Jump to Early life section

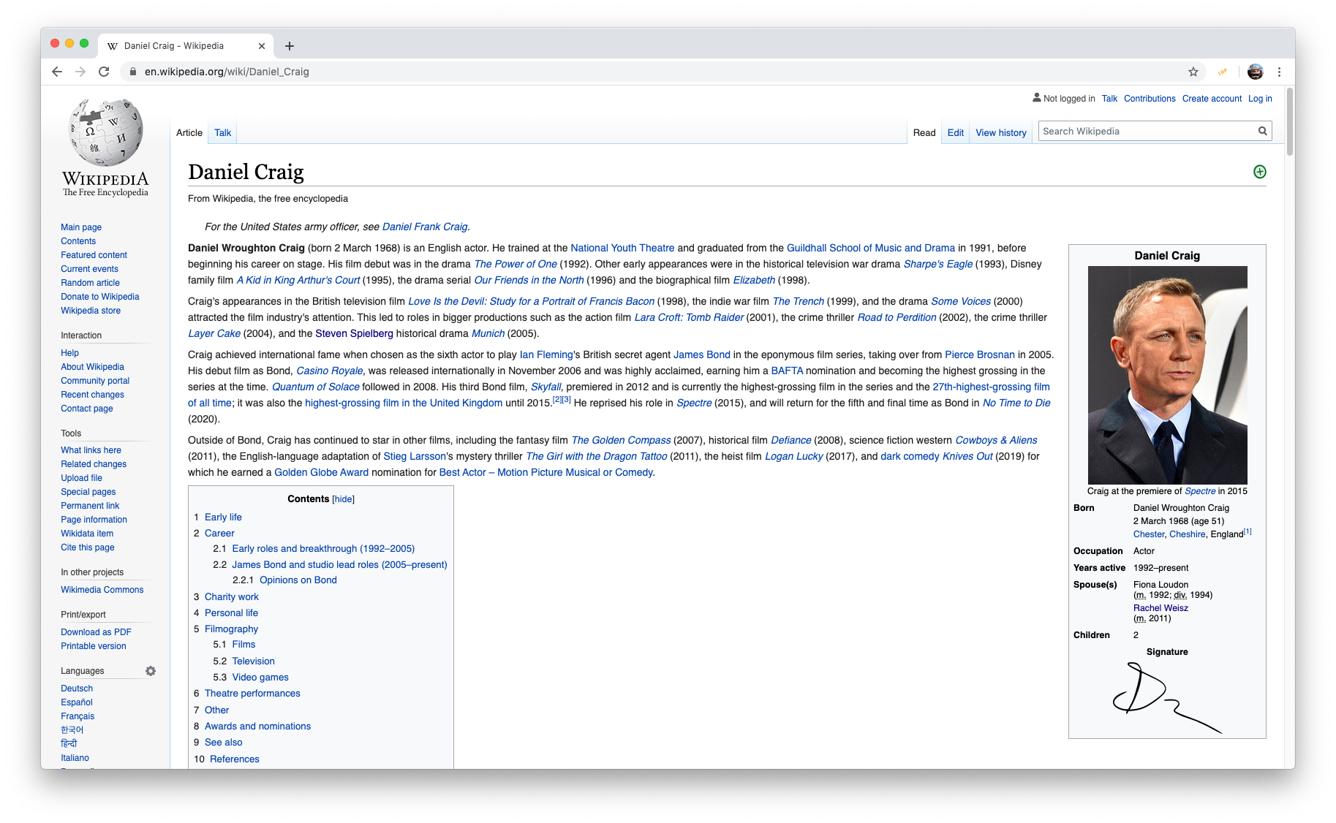(223, 517)
